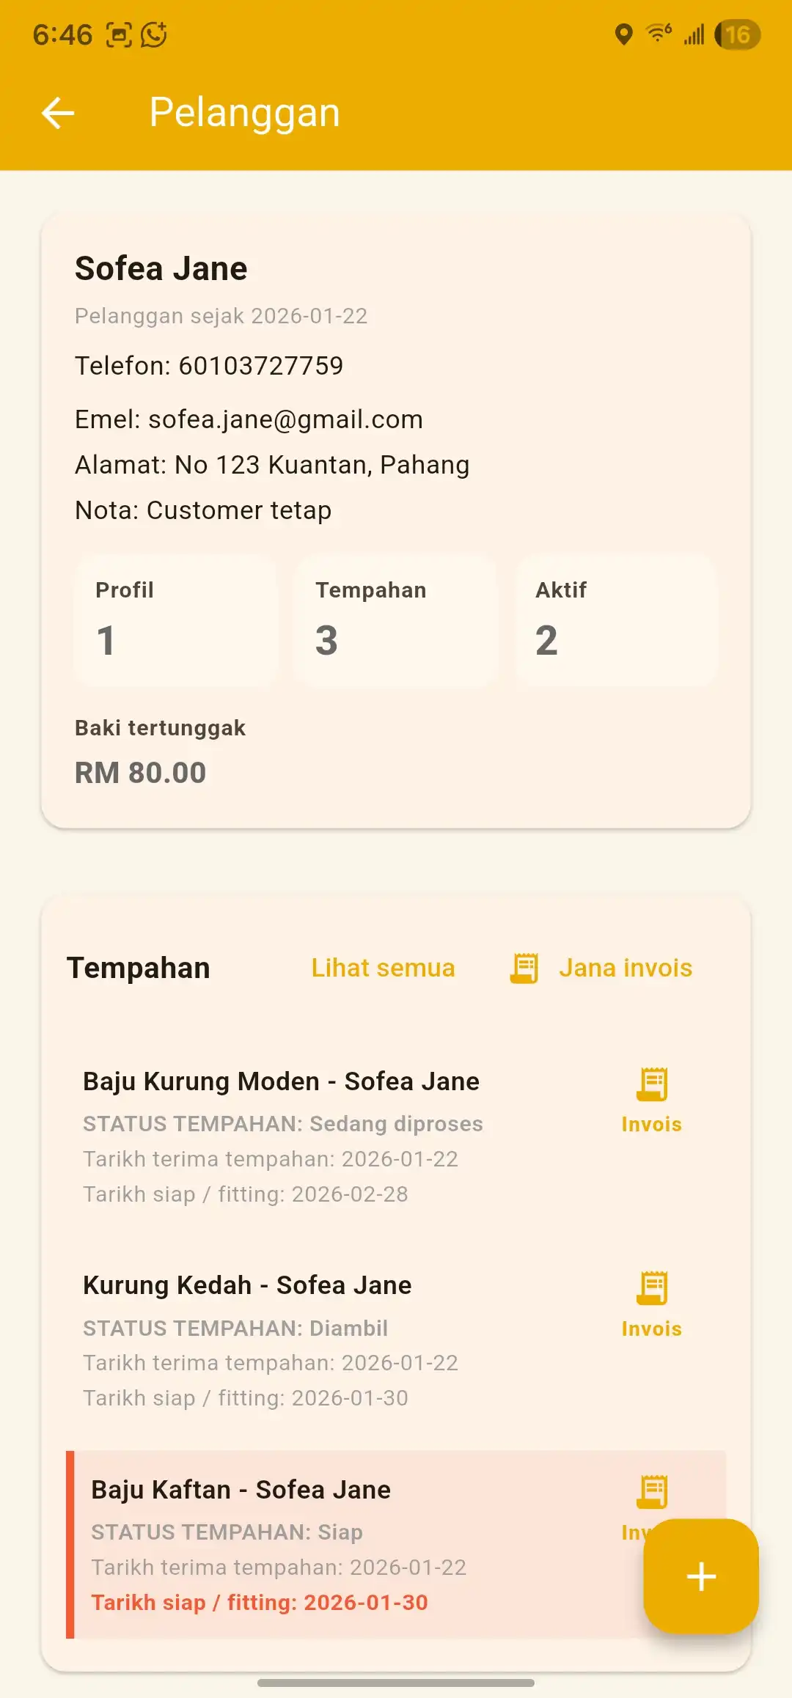Tap the phone number 60103727759

pyautogui.click(x=260, y=366)
